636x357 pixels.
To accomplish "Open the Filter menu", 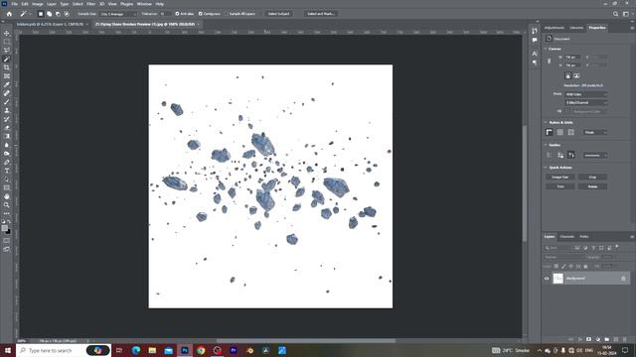I will (x=90, y=4).
